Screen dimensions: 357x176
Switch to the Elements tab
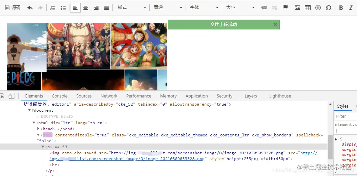pyautogui.click(x=34, y=96)
